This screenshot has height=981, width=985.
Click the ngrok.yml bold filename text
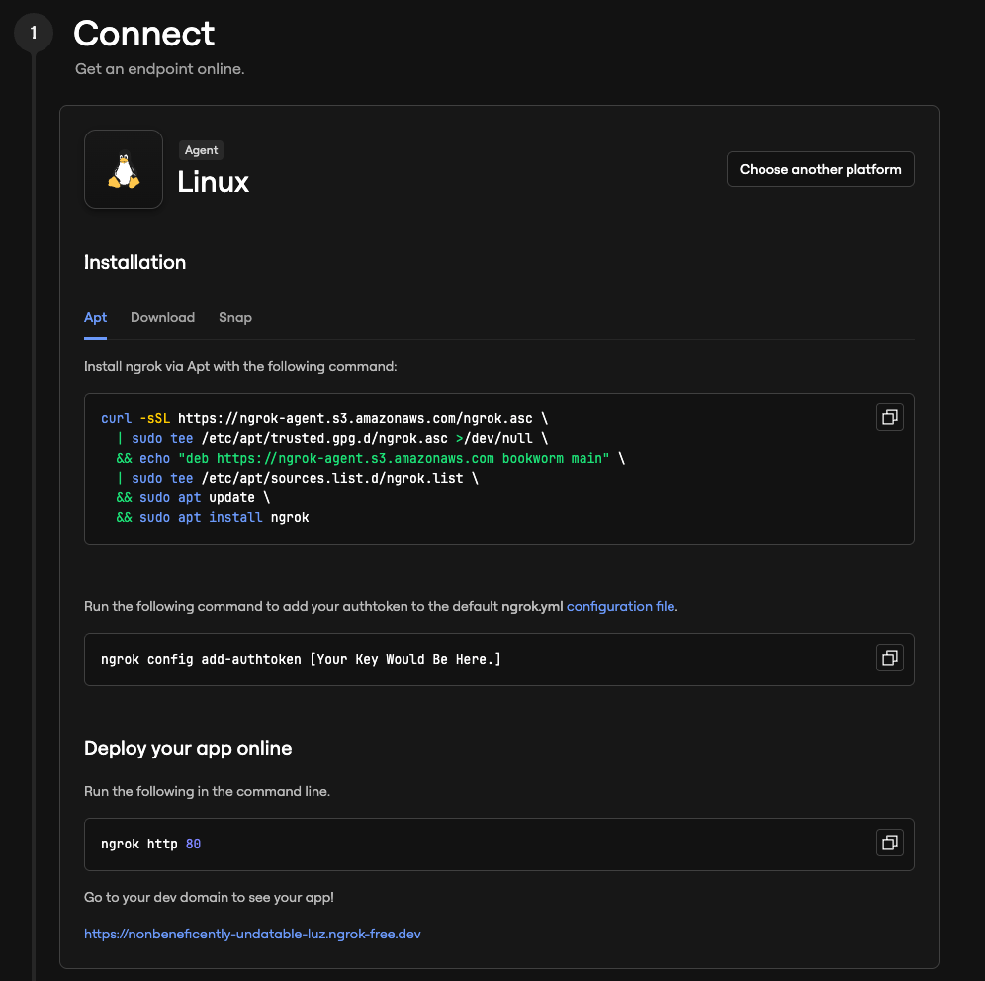(x=532, y=606)
